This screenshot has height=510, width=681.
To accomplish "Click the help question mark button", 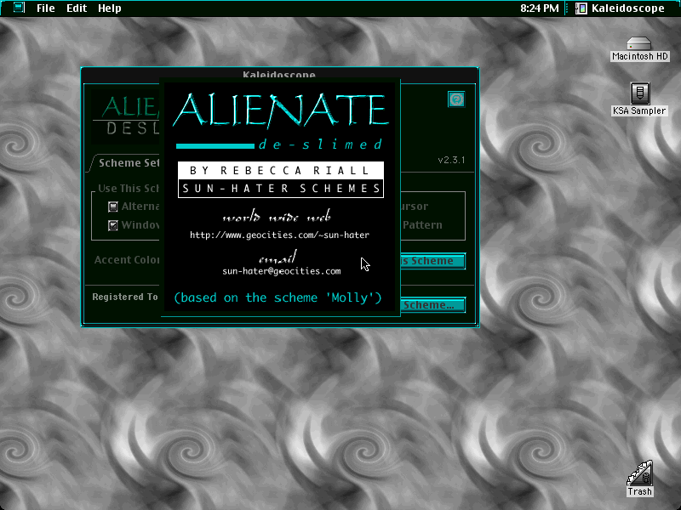I will pos(456,99).
